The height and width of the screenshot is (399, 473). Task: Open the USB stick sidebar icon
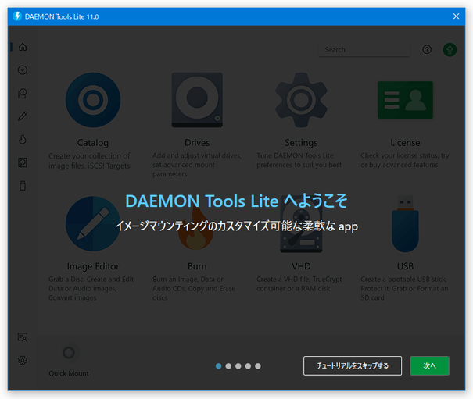point(23,186)
